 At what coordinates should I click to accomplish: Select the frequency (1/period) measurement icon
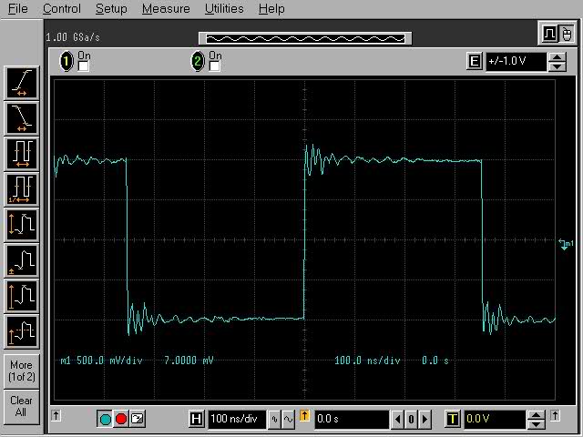click(x=22, y=190)
